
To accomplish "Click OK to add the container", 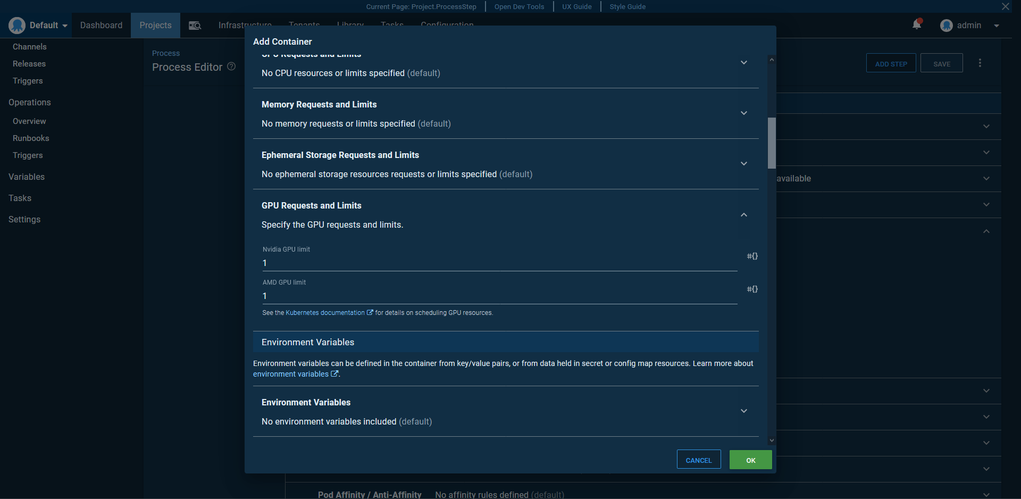I will coord(750,460).
